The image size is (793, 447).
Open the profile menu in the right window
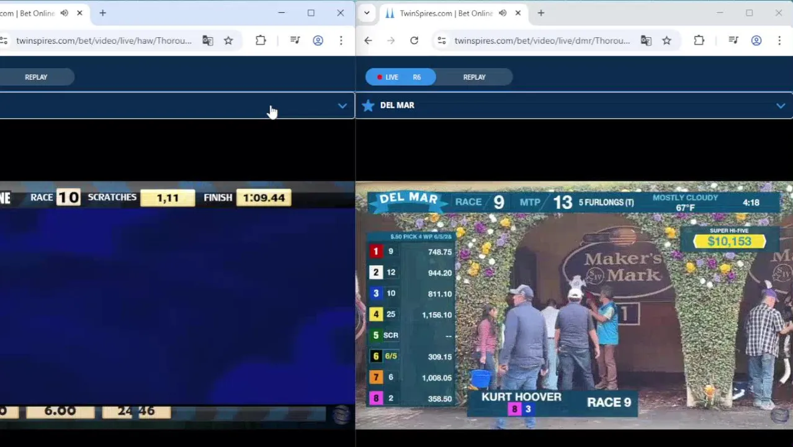tap(756, 40)
